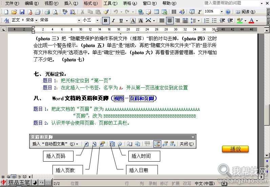Set center paragraph alignment
Image resolution: width=270 pixels, height=187 pixels.
coord(170,21)
